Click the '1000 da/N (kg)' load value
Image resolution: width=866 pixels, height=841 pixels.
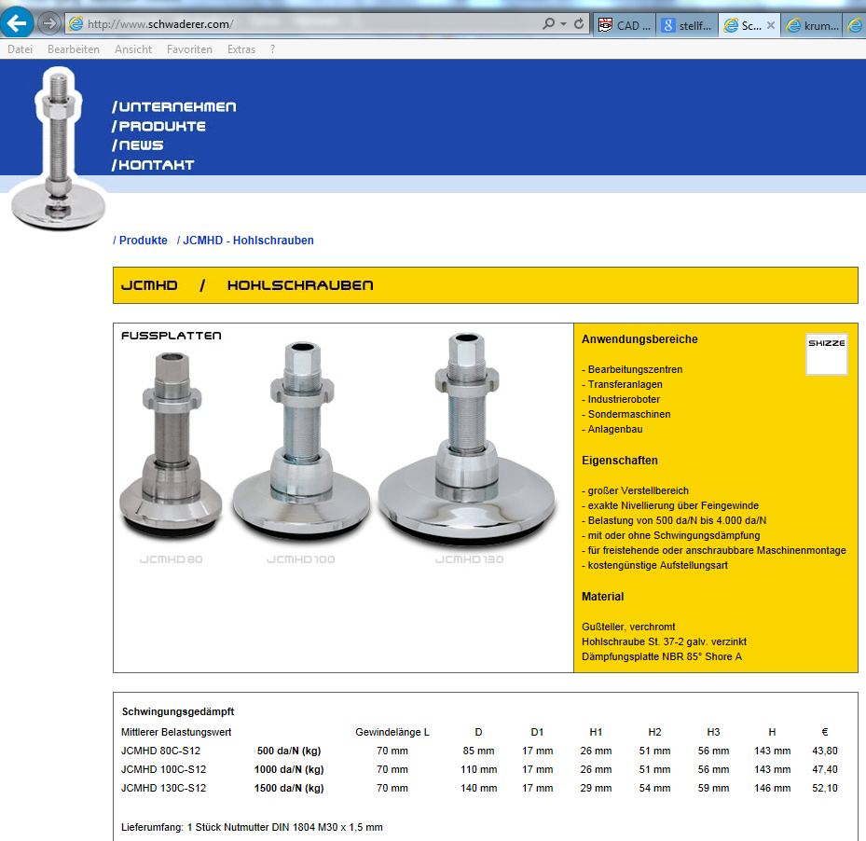point(289,769)
